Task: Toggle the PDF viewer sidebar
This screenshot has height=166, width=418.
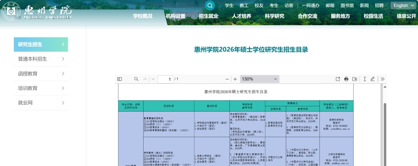Action: (x=120, y=79)
